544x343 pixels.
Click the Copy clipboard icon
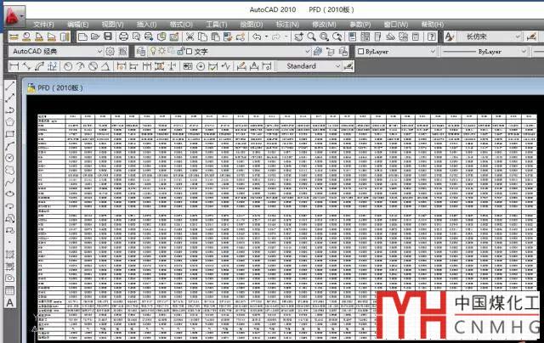tap(202, 37)
